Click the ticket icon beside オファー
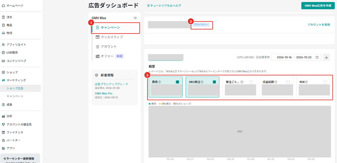 click(97, 56)
